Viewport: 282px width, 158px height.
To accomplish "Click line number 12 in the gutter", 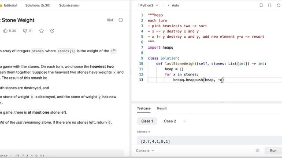I will click(141, 74).
